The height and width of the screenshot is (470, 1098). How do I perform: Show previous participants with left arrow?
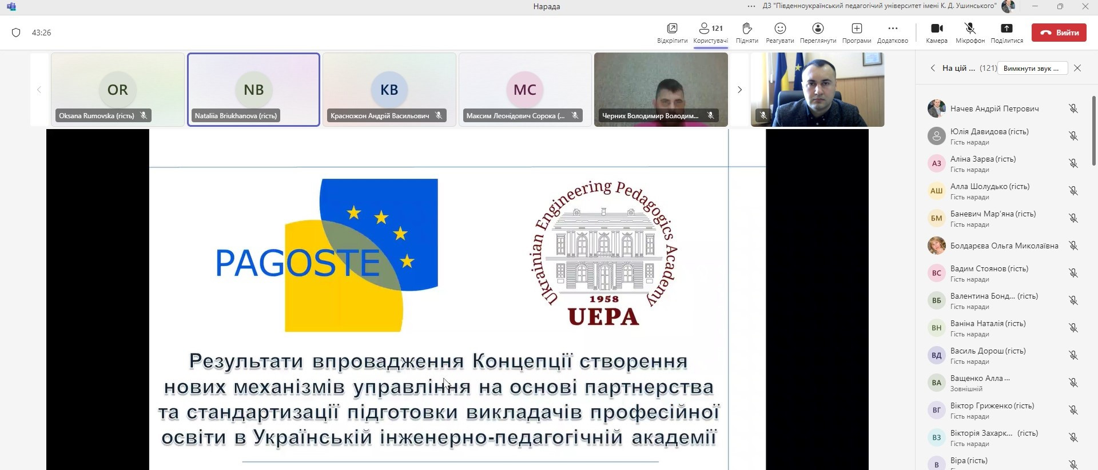pyautogui.click(x=39, y=90)
